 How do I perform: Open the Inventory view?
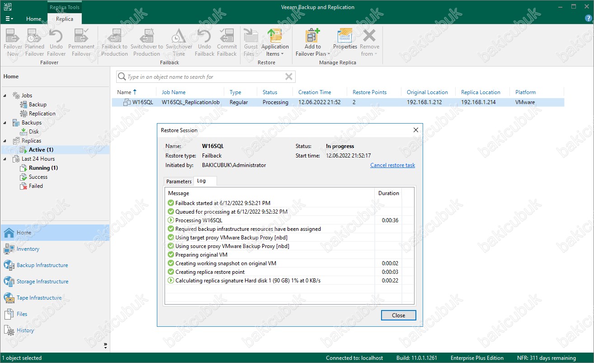[x=28, y=249]
